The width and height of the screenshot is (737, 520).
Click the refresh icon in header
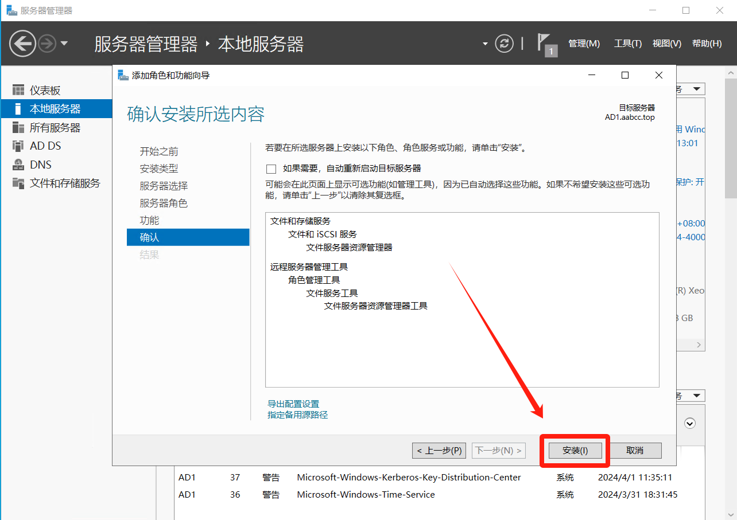click(504, 44)
